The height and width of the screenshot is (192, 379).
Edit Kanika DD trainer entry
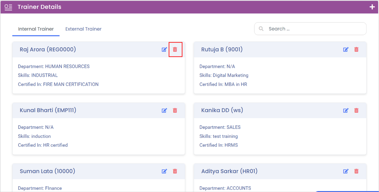[x=346, y=110]
